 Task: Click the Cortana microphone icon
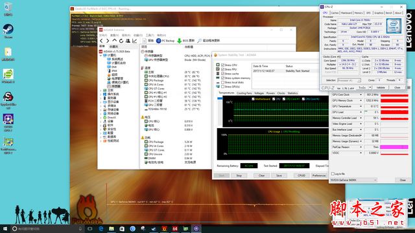click(x=80, y=228)
